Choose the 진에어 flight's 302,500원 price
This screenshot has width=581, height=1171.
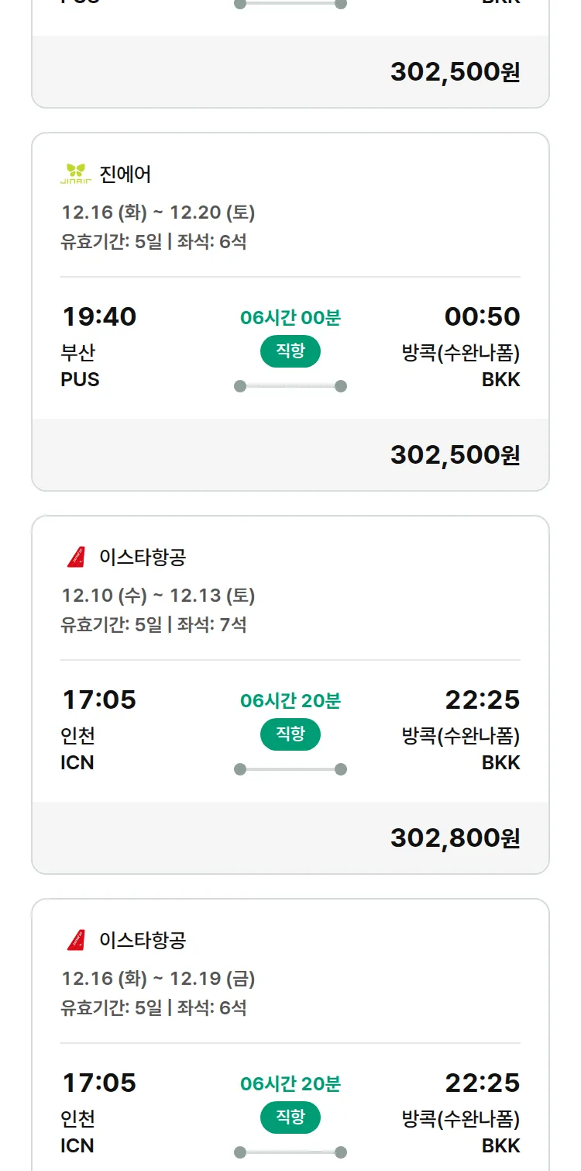(455, 454)
